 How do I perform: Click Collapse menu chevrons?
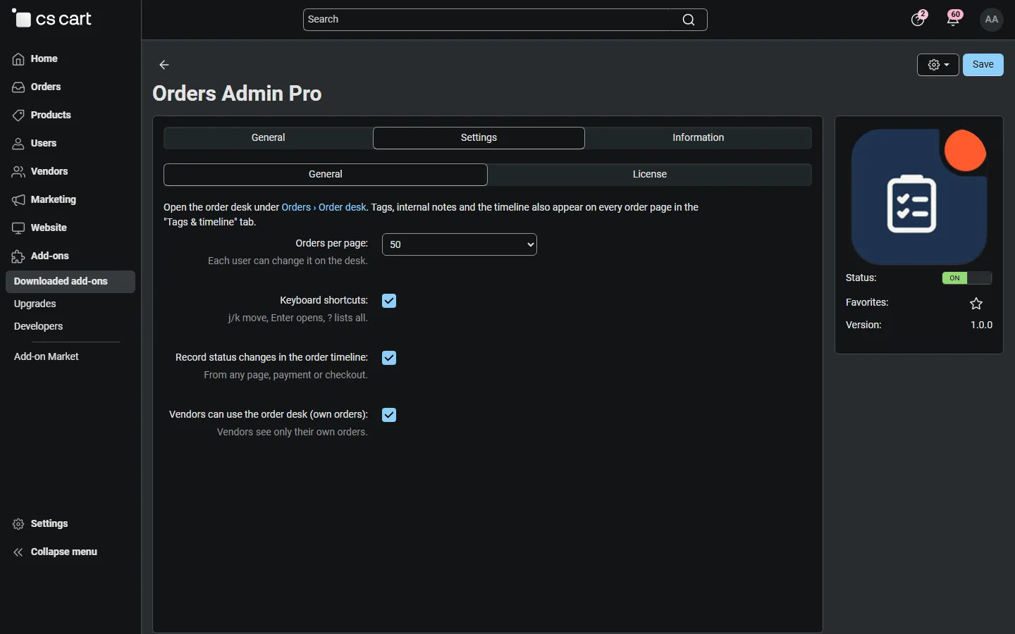point(18,552)
